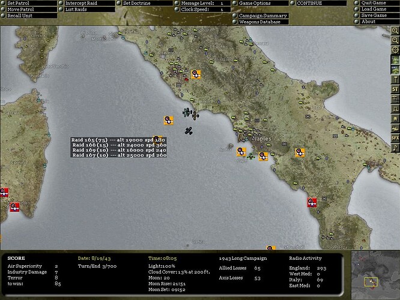400x300 pixels.
Task: Click the omega-shaped side toolbar icon
Action: 395,109
